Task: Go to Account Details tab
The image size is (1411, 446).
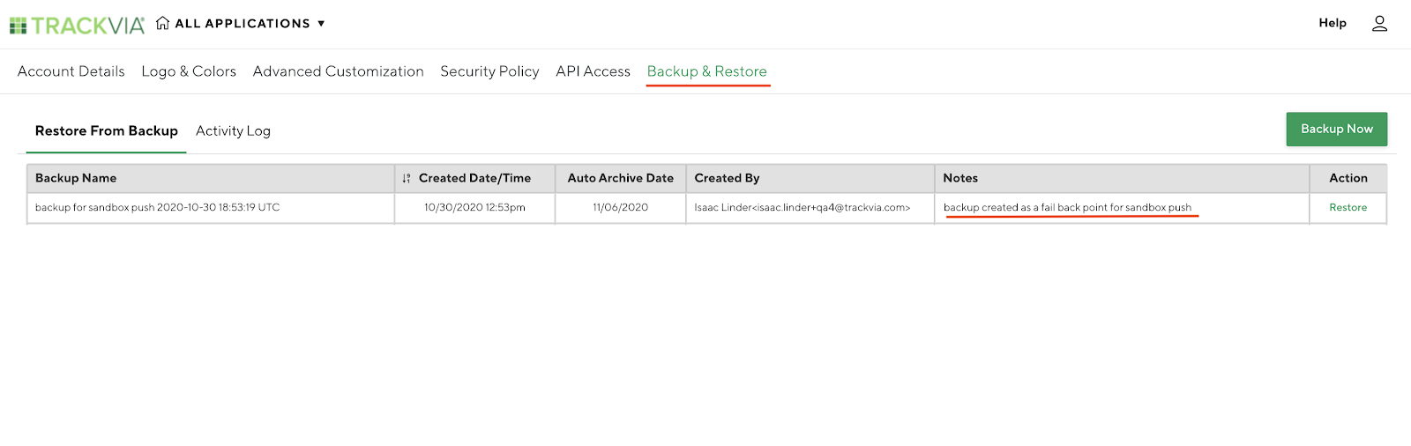Action: coord(71,71)
